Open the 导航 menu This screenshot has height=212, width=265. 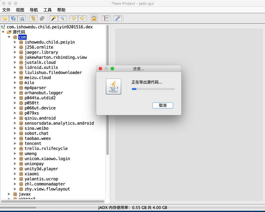point(34,10)
